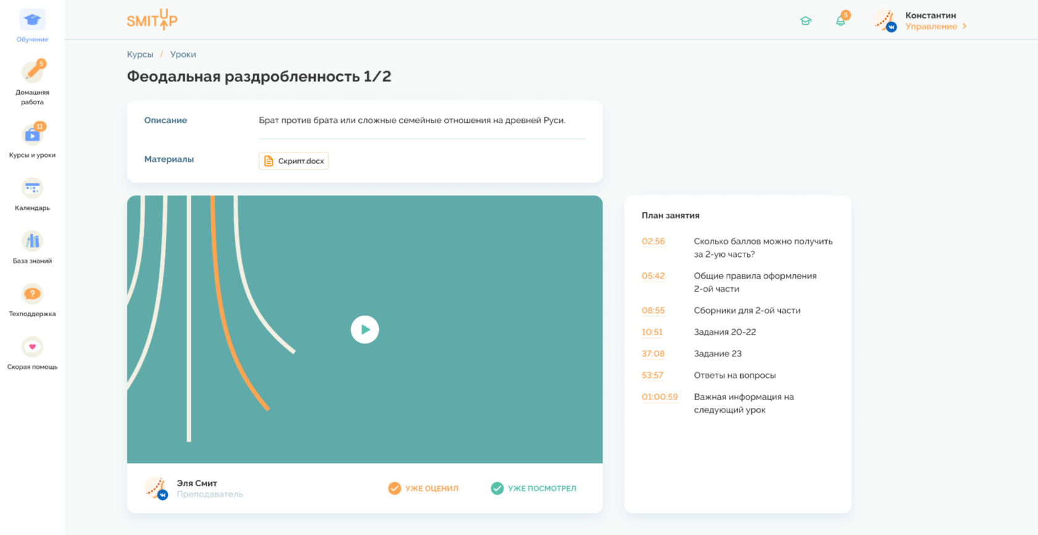This screenshot has height=535, width=1038.
Task: Click 'Общие правила оформления' plan item
Action: [x=755, y=282]
